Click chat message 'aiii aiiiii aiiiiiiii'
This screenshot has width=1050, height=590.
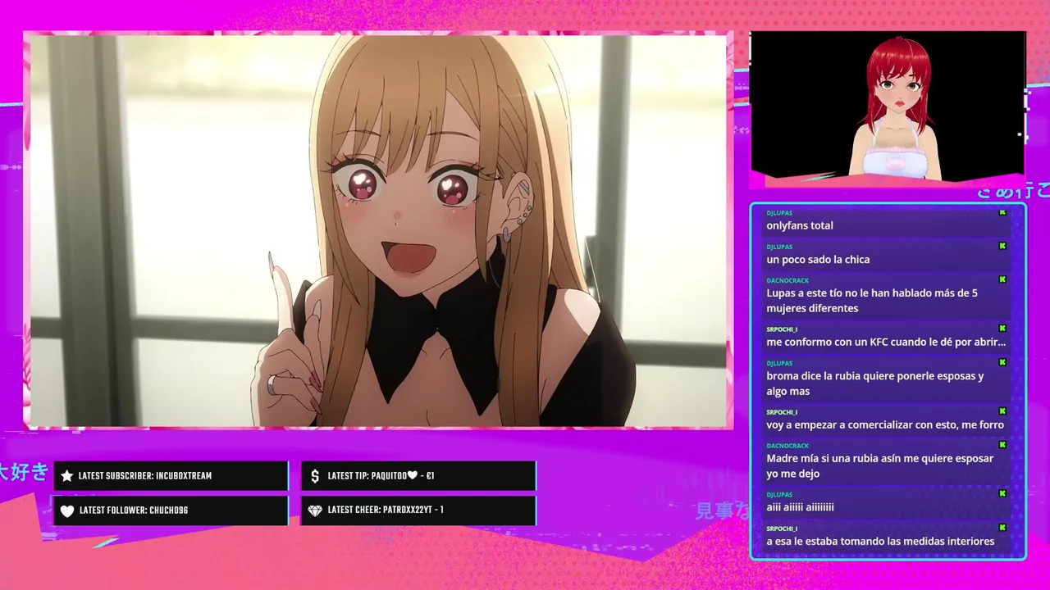800,507
